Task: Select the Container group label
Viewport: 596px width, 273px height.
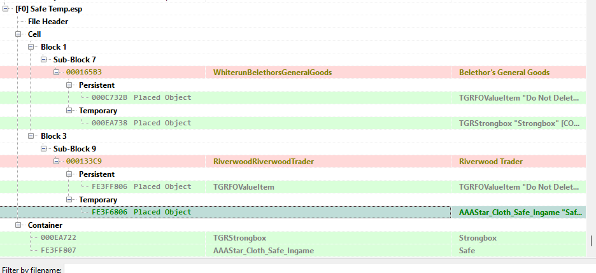Action: 45,225
